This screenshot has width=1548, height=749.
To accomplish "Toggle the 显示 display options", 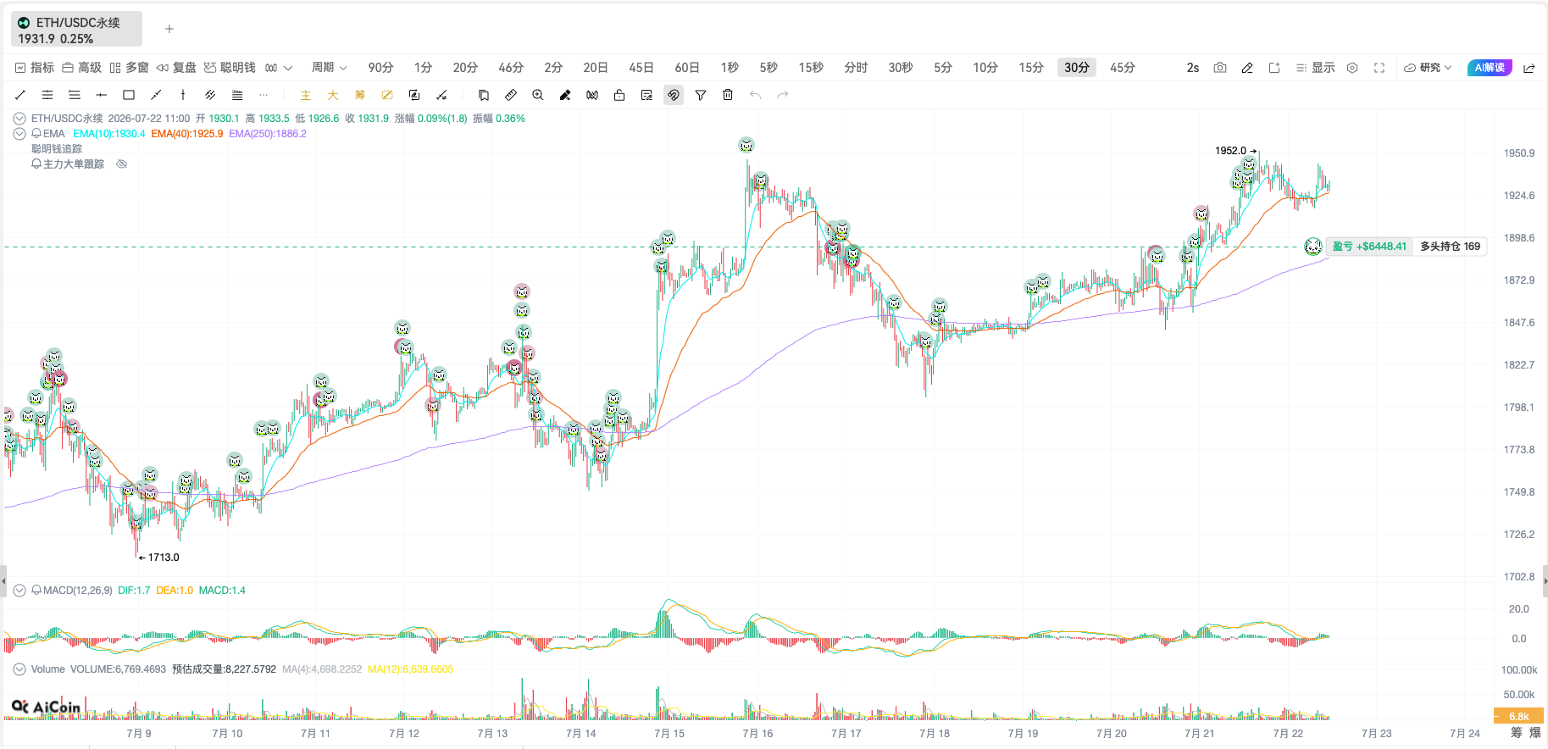I will click(x=1315, y=68).
